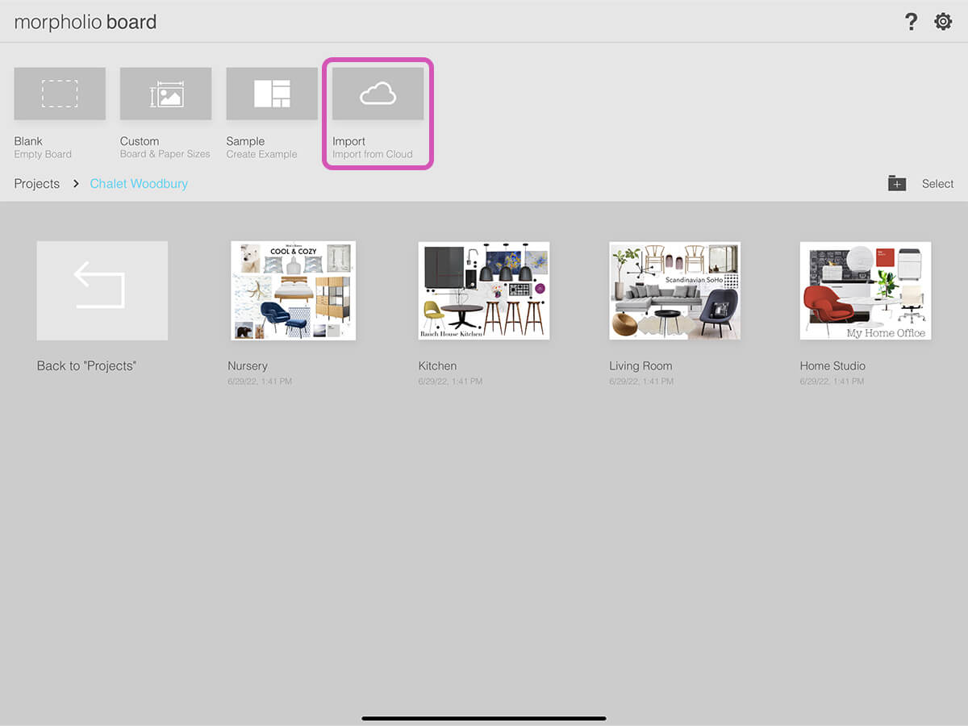Open Custom board & paper sizes
968x726 pixels.
coord(165,94)
